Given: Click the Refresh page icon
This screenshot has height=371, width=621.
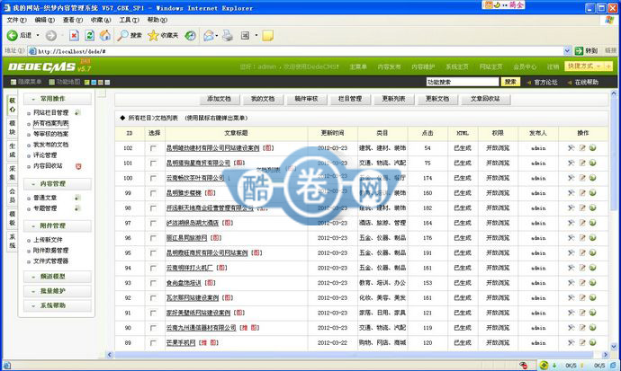Looking at the screenshot, I should [90, 36].
